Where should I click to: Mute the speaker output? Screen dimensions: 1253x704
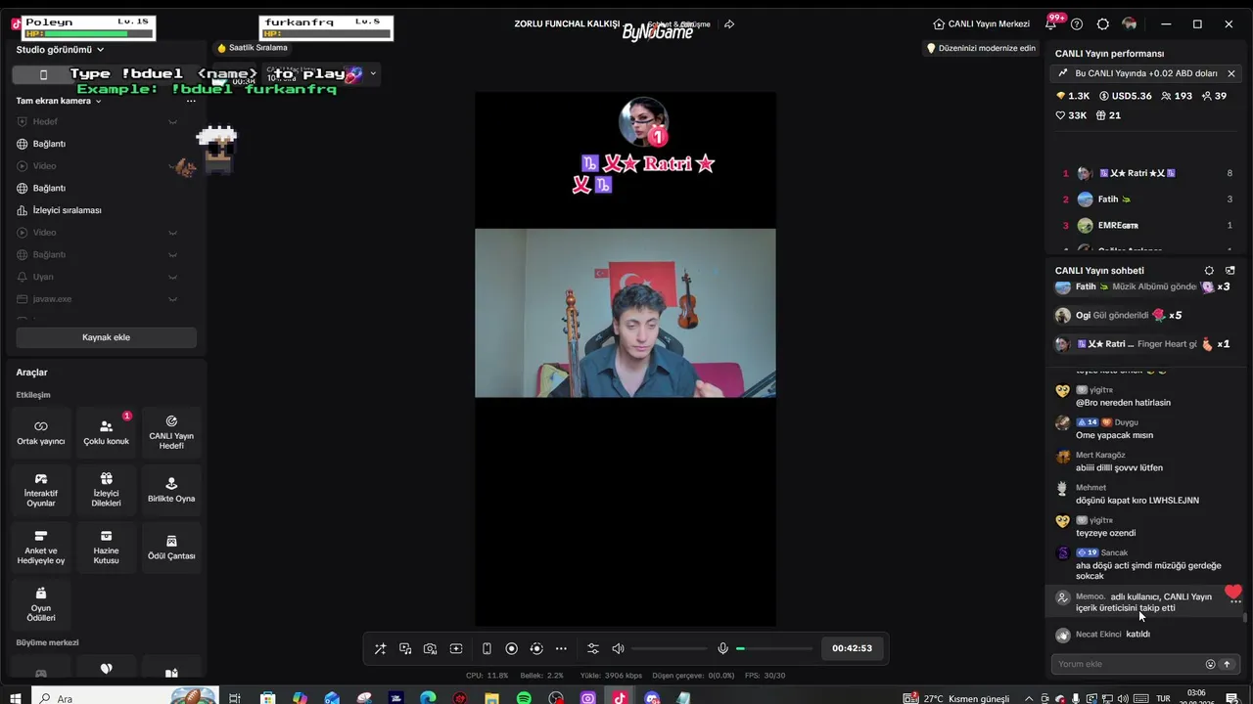click(x=618, y=648)
